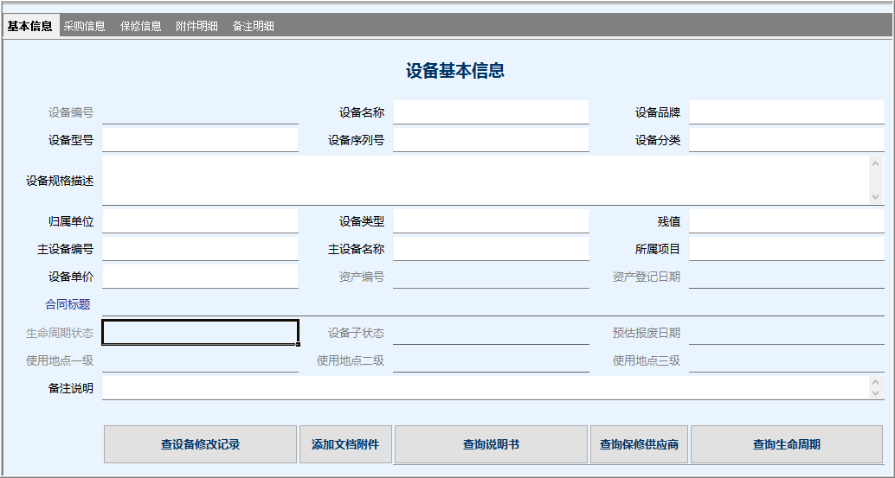Focus the 设备类型 input field

point(491,221)
